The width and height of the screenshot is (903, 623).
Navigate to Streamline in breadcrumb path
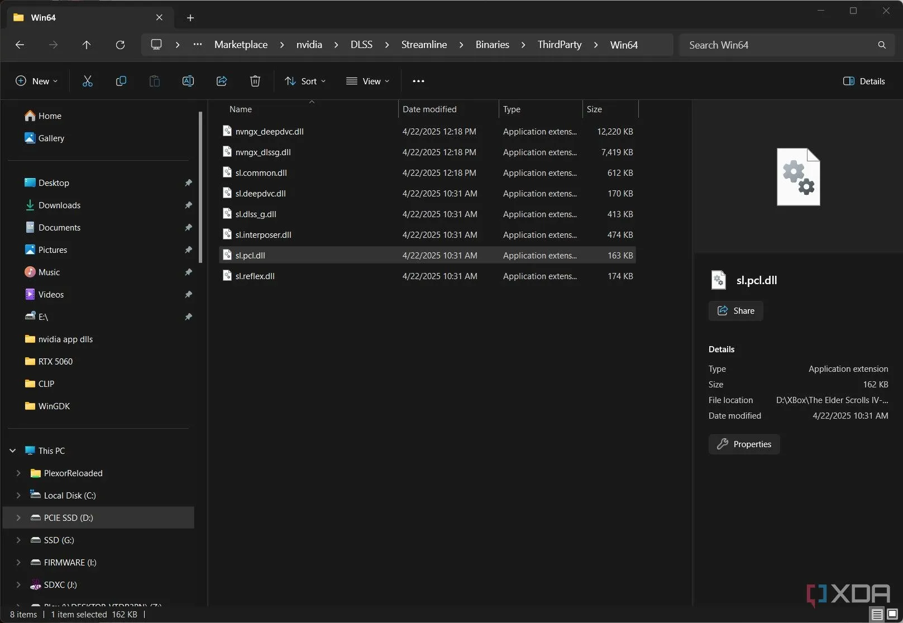424,45
